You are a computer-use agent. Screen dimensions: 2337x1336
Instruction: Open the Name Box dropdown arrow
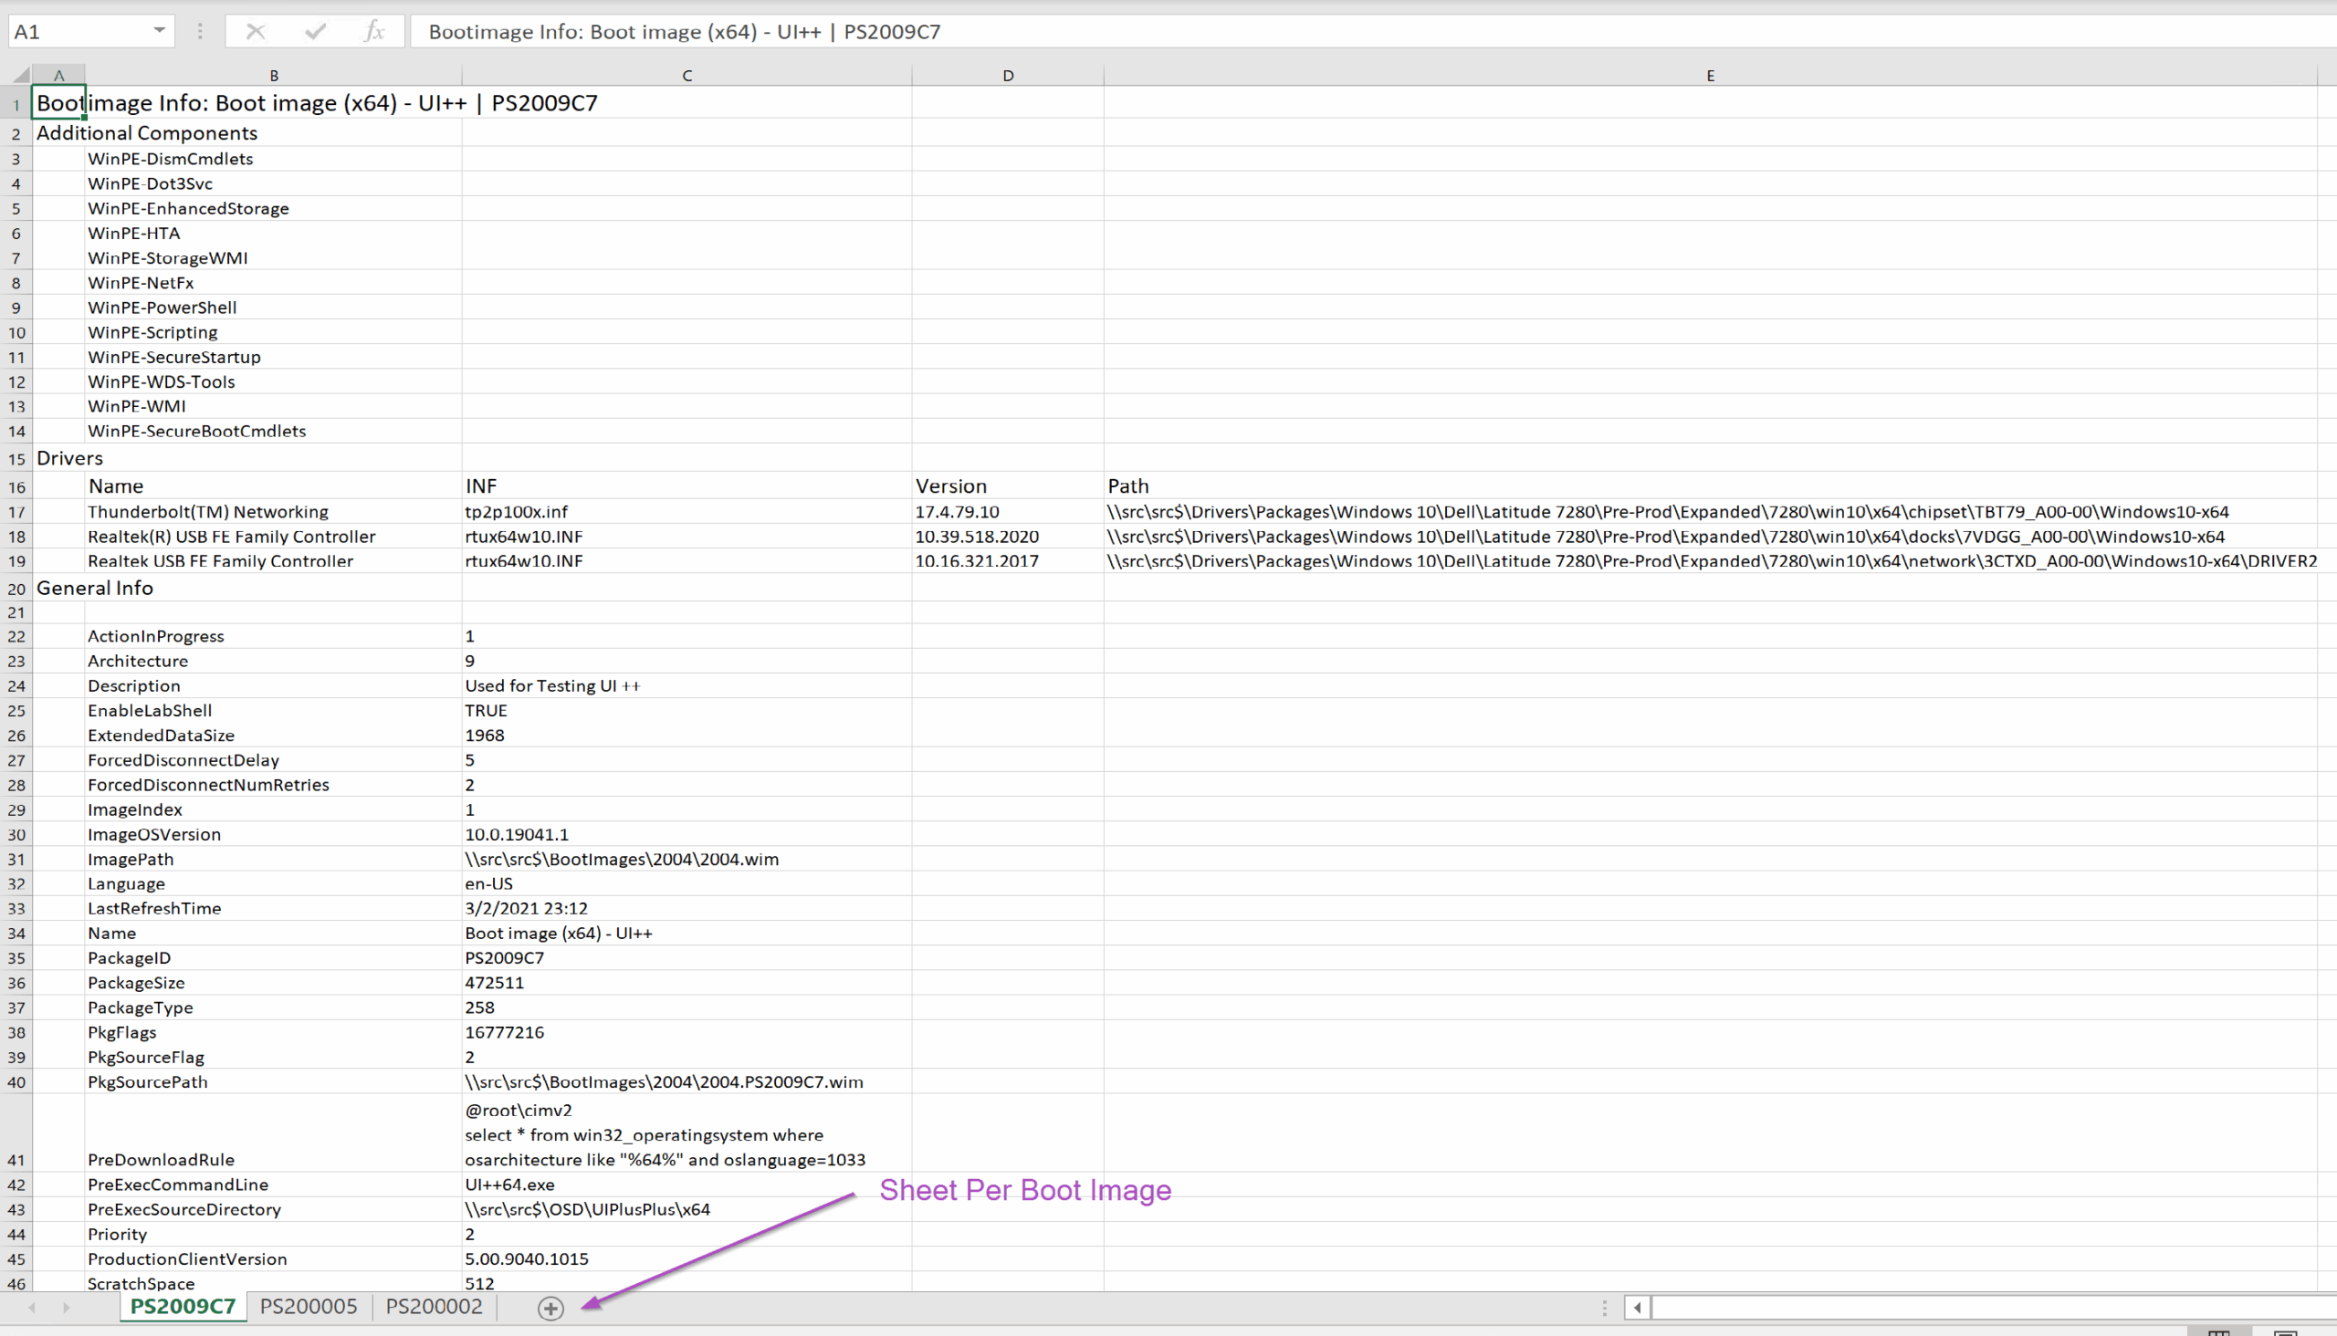(x=159, y=31)
